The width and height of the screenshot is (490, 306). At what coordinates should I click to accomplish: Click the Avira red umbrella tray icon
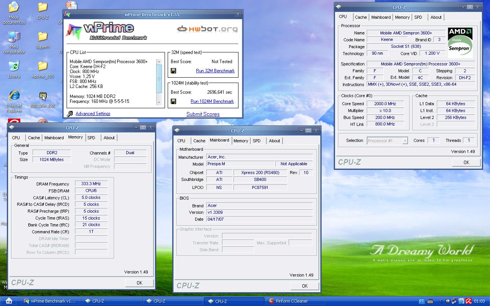point(469,301)
